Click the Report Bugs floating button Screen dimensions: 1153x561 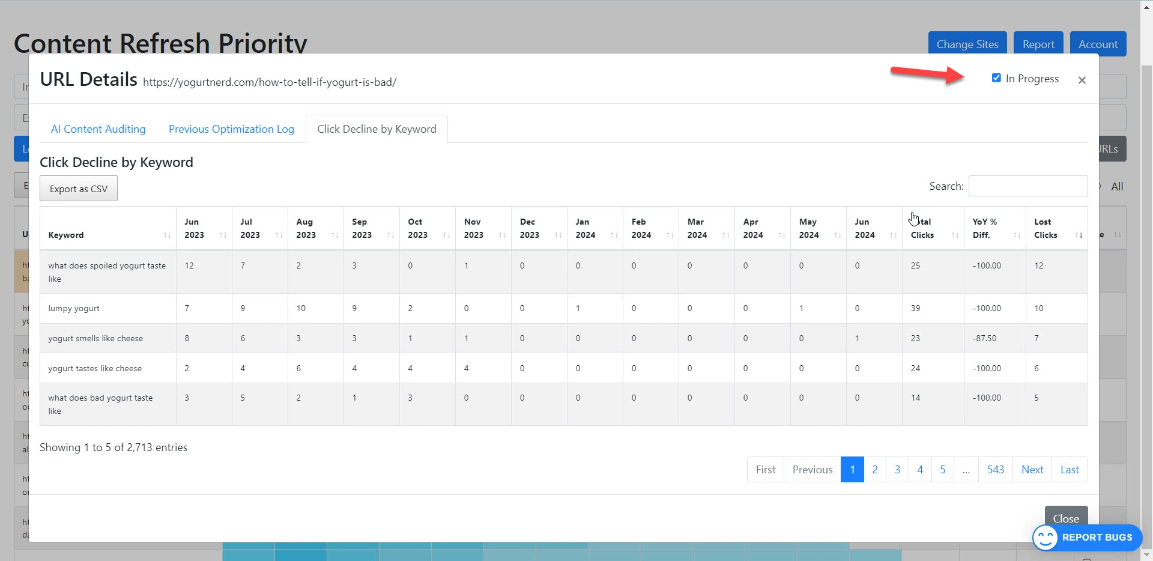(x=1088, y=538)
